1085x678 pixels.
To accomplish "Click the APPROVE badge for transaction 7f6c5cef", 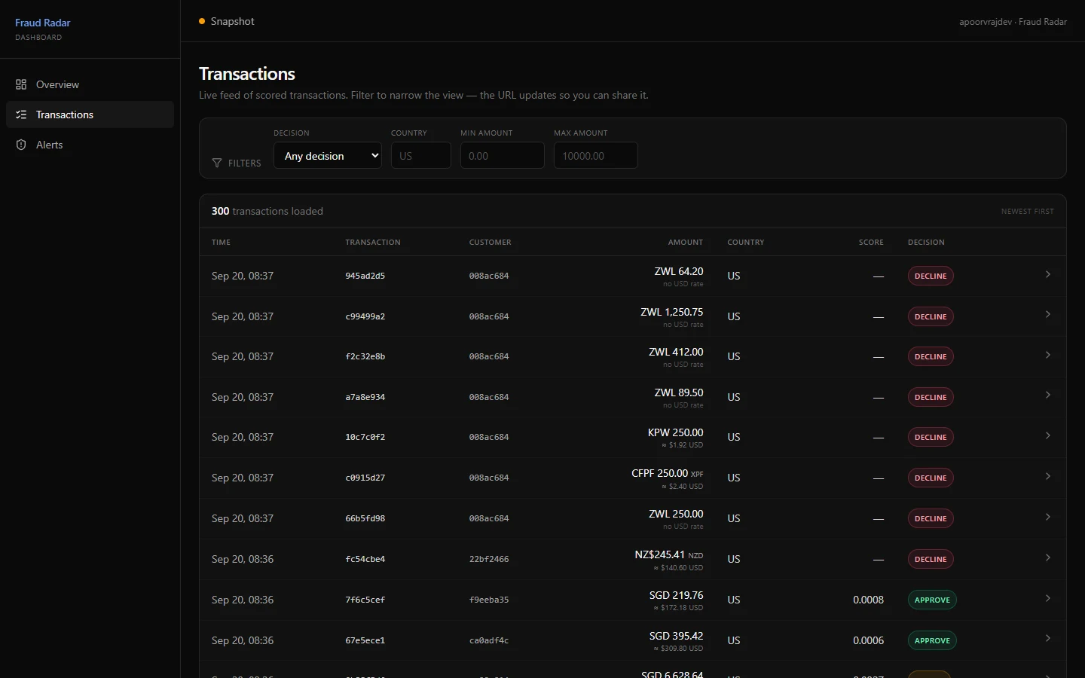I will pos(932,600).
